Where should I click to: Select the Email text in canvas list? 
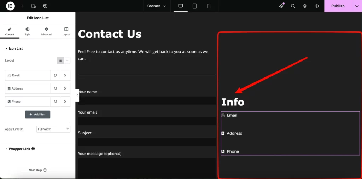coord(232,115)
